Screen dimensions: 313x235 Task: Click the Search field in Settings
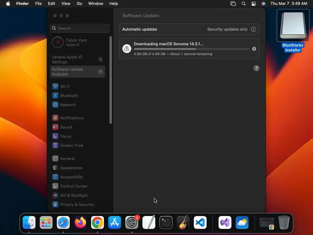pos(80,28)
